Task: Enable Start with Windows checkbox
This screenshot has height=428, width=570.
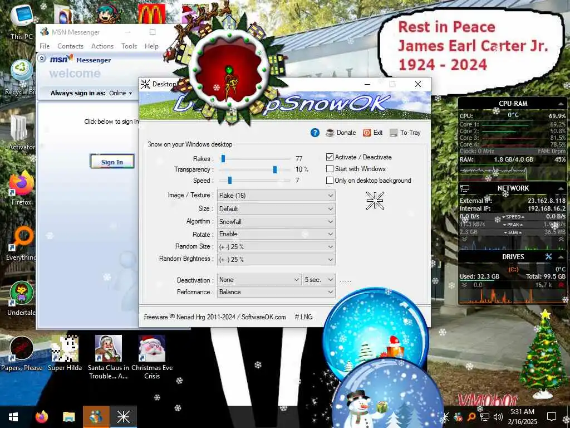Action: click(330, 168)
